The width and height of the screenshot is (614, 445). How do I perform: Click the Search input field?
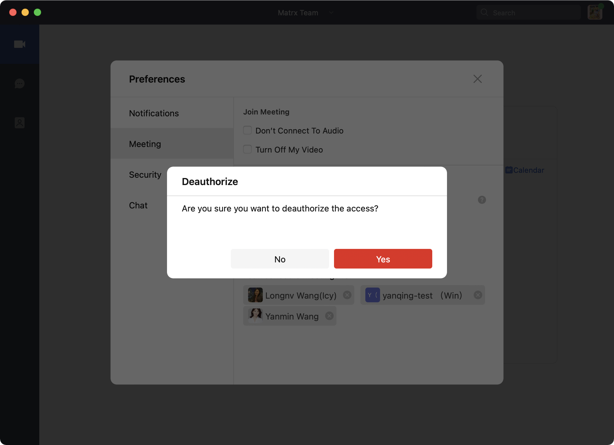coord(534,13)
